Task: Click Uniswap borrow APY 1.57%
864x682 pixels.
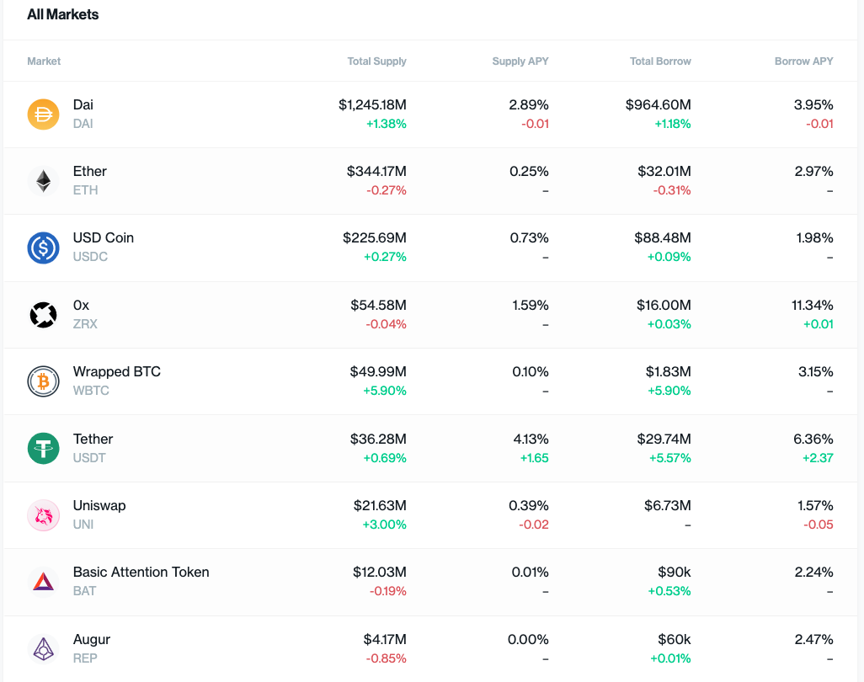Action: coord(815,506)
